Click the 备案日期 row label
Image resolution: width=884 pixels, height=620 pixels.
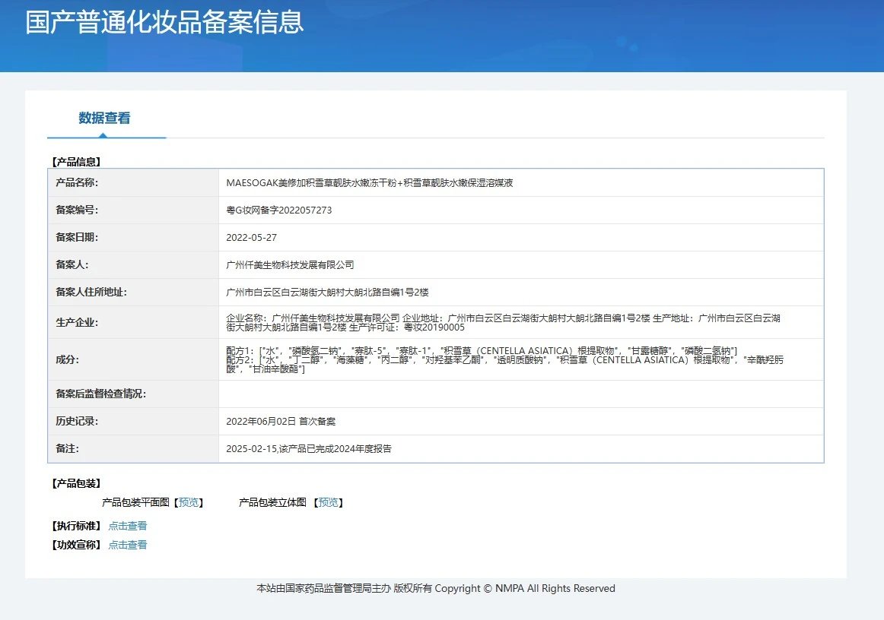[x=77, y=238]
